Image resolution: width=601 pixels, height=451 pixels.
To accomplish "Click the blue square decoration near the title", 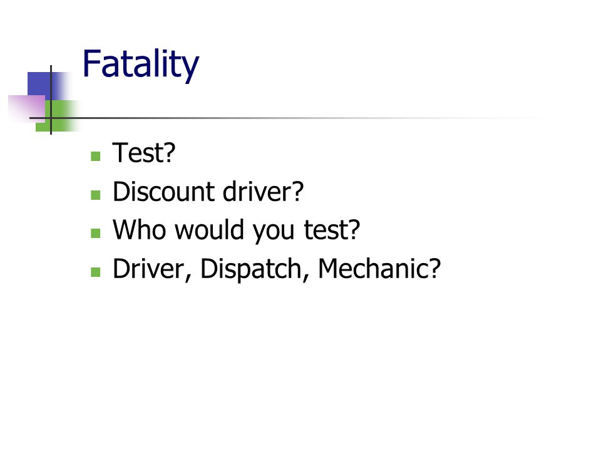I will coord(42,85).
